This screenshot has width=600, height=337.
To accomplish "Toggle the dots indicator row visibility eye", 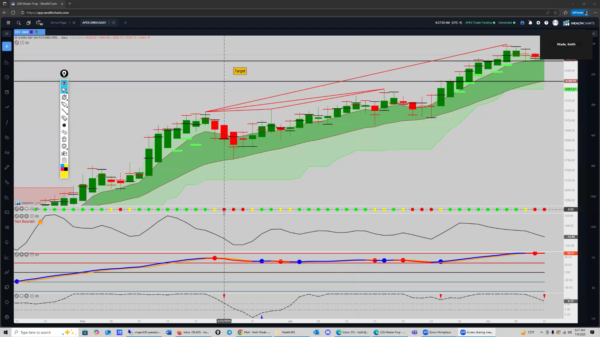I will point(37,209).
